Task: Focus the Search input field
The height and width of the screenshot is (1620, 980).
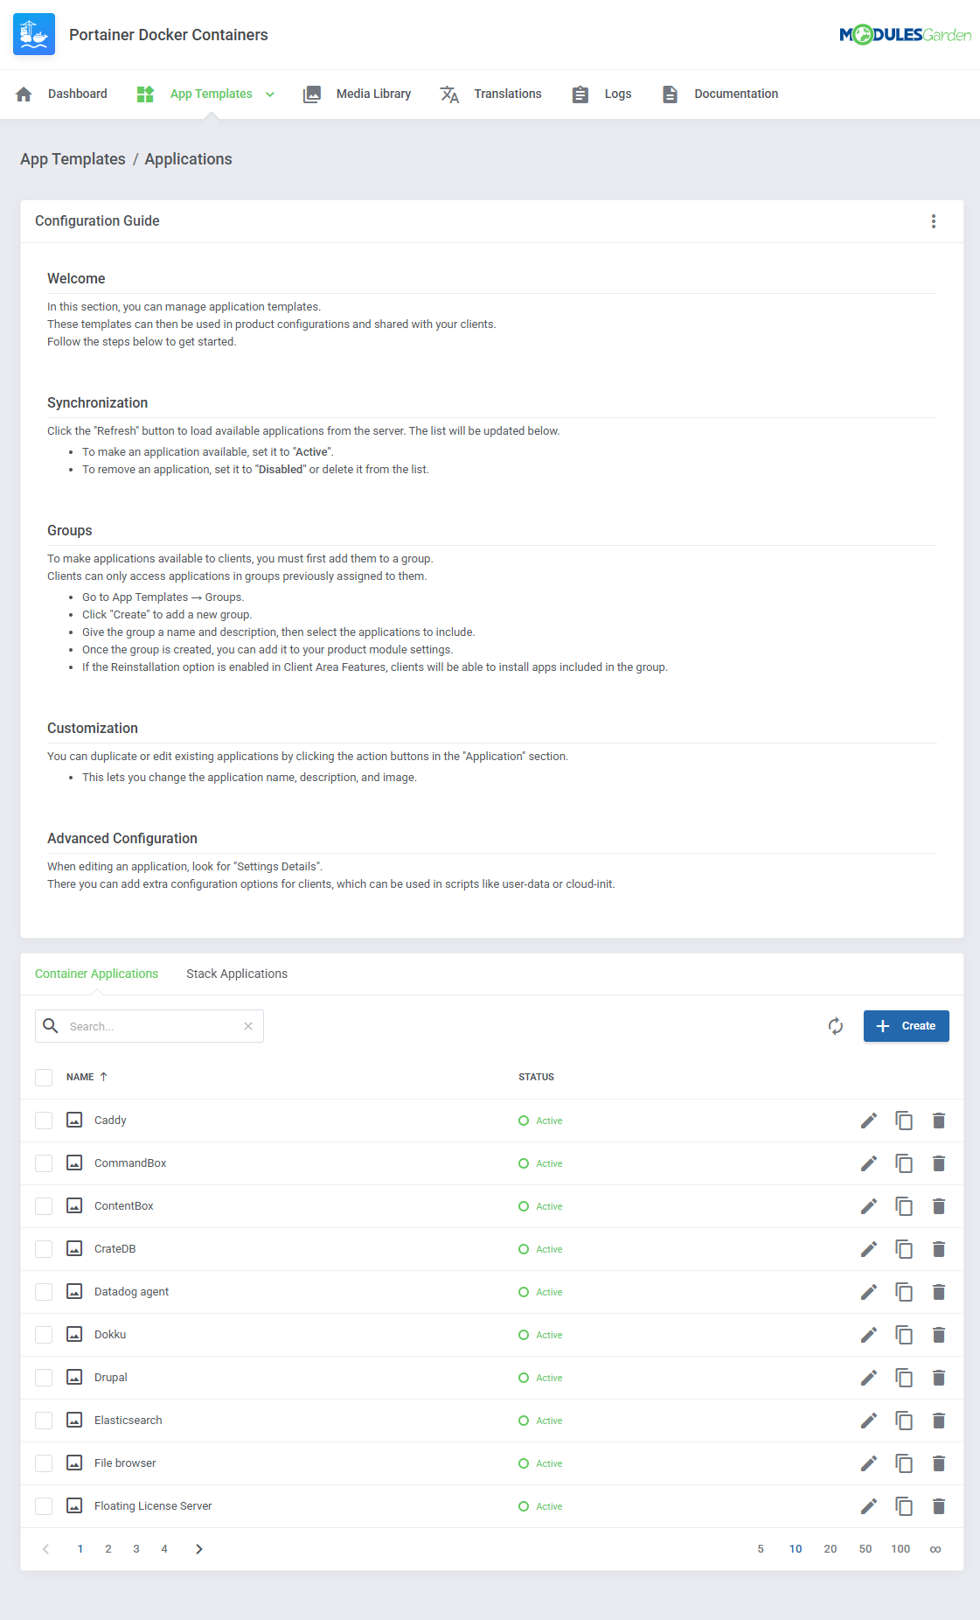Action: (x=151, y=1026)
